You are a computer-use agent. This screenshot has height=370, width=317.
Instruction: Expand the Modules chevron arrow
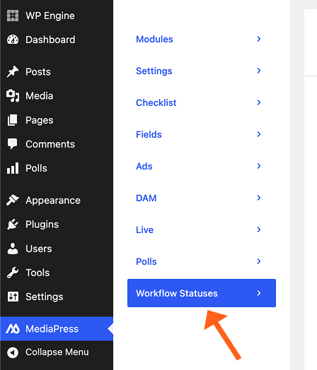point(259,39)
